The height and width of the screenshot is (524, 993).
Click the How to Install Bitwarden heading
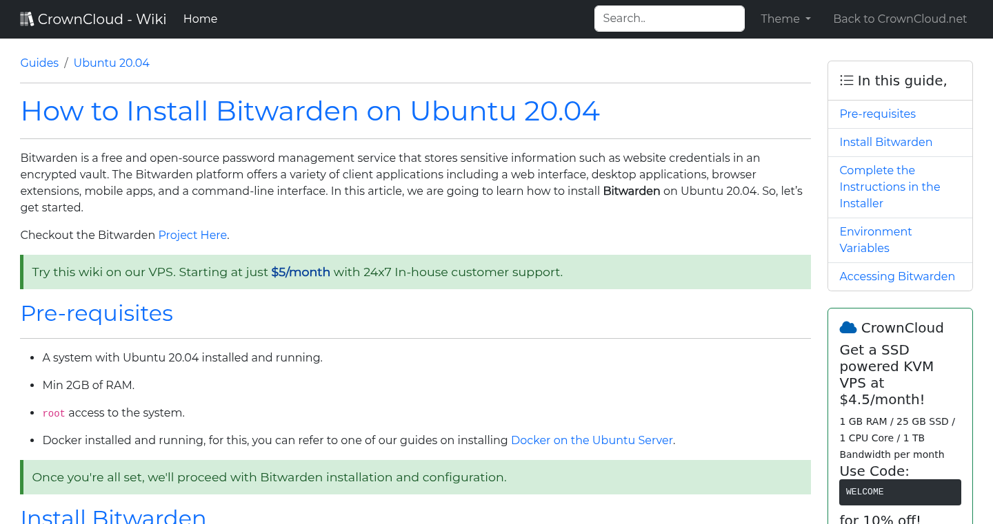point(310,111)
